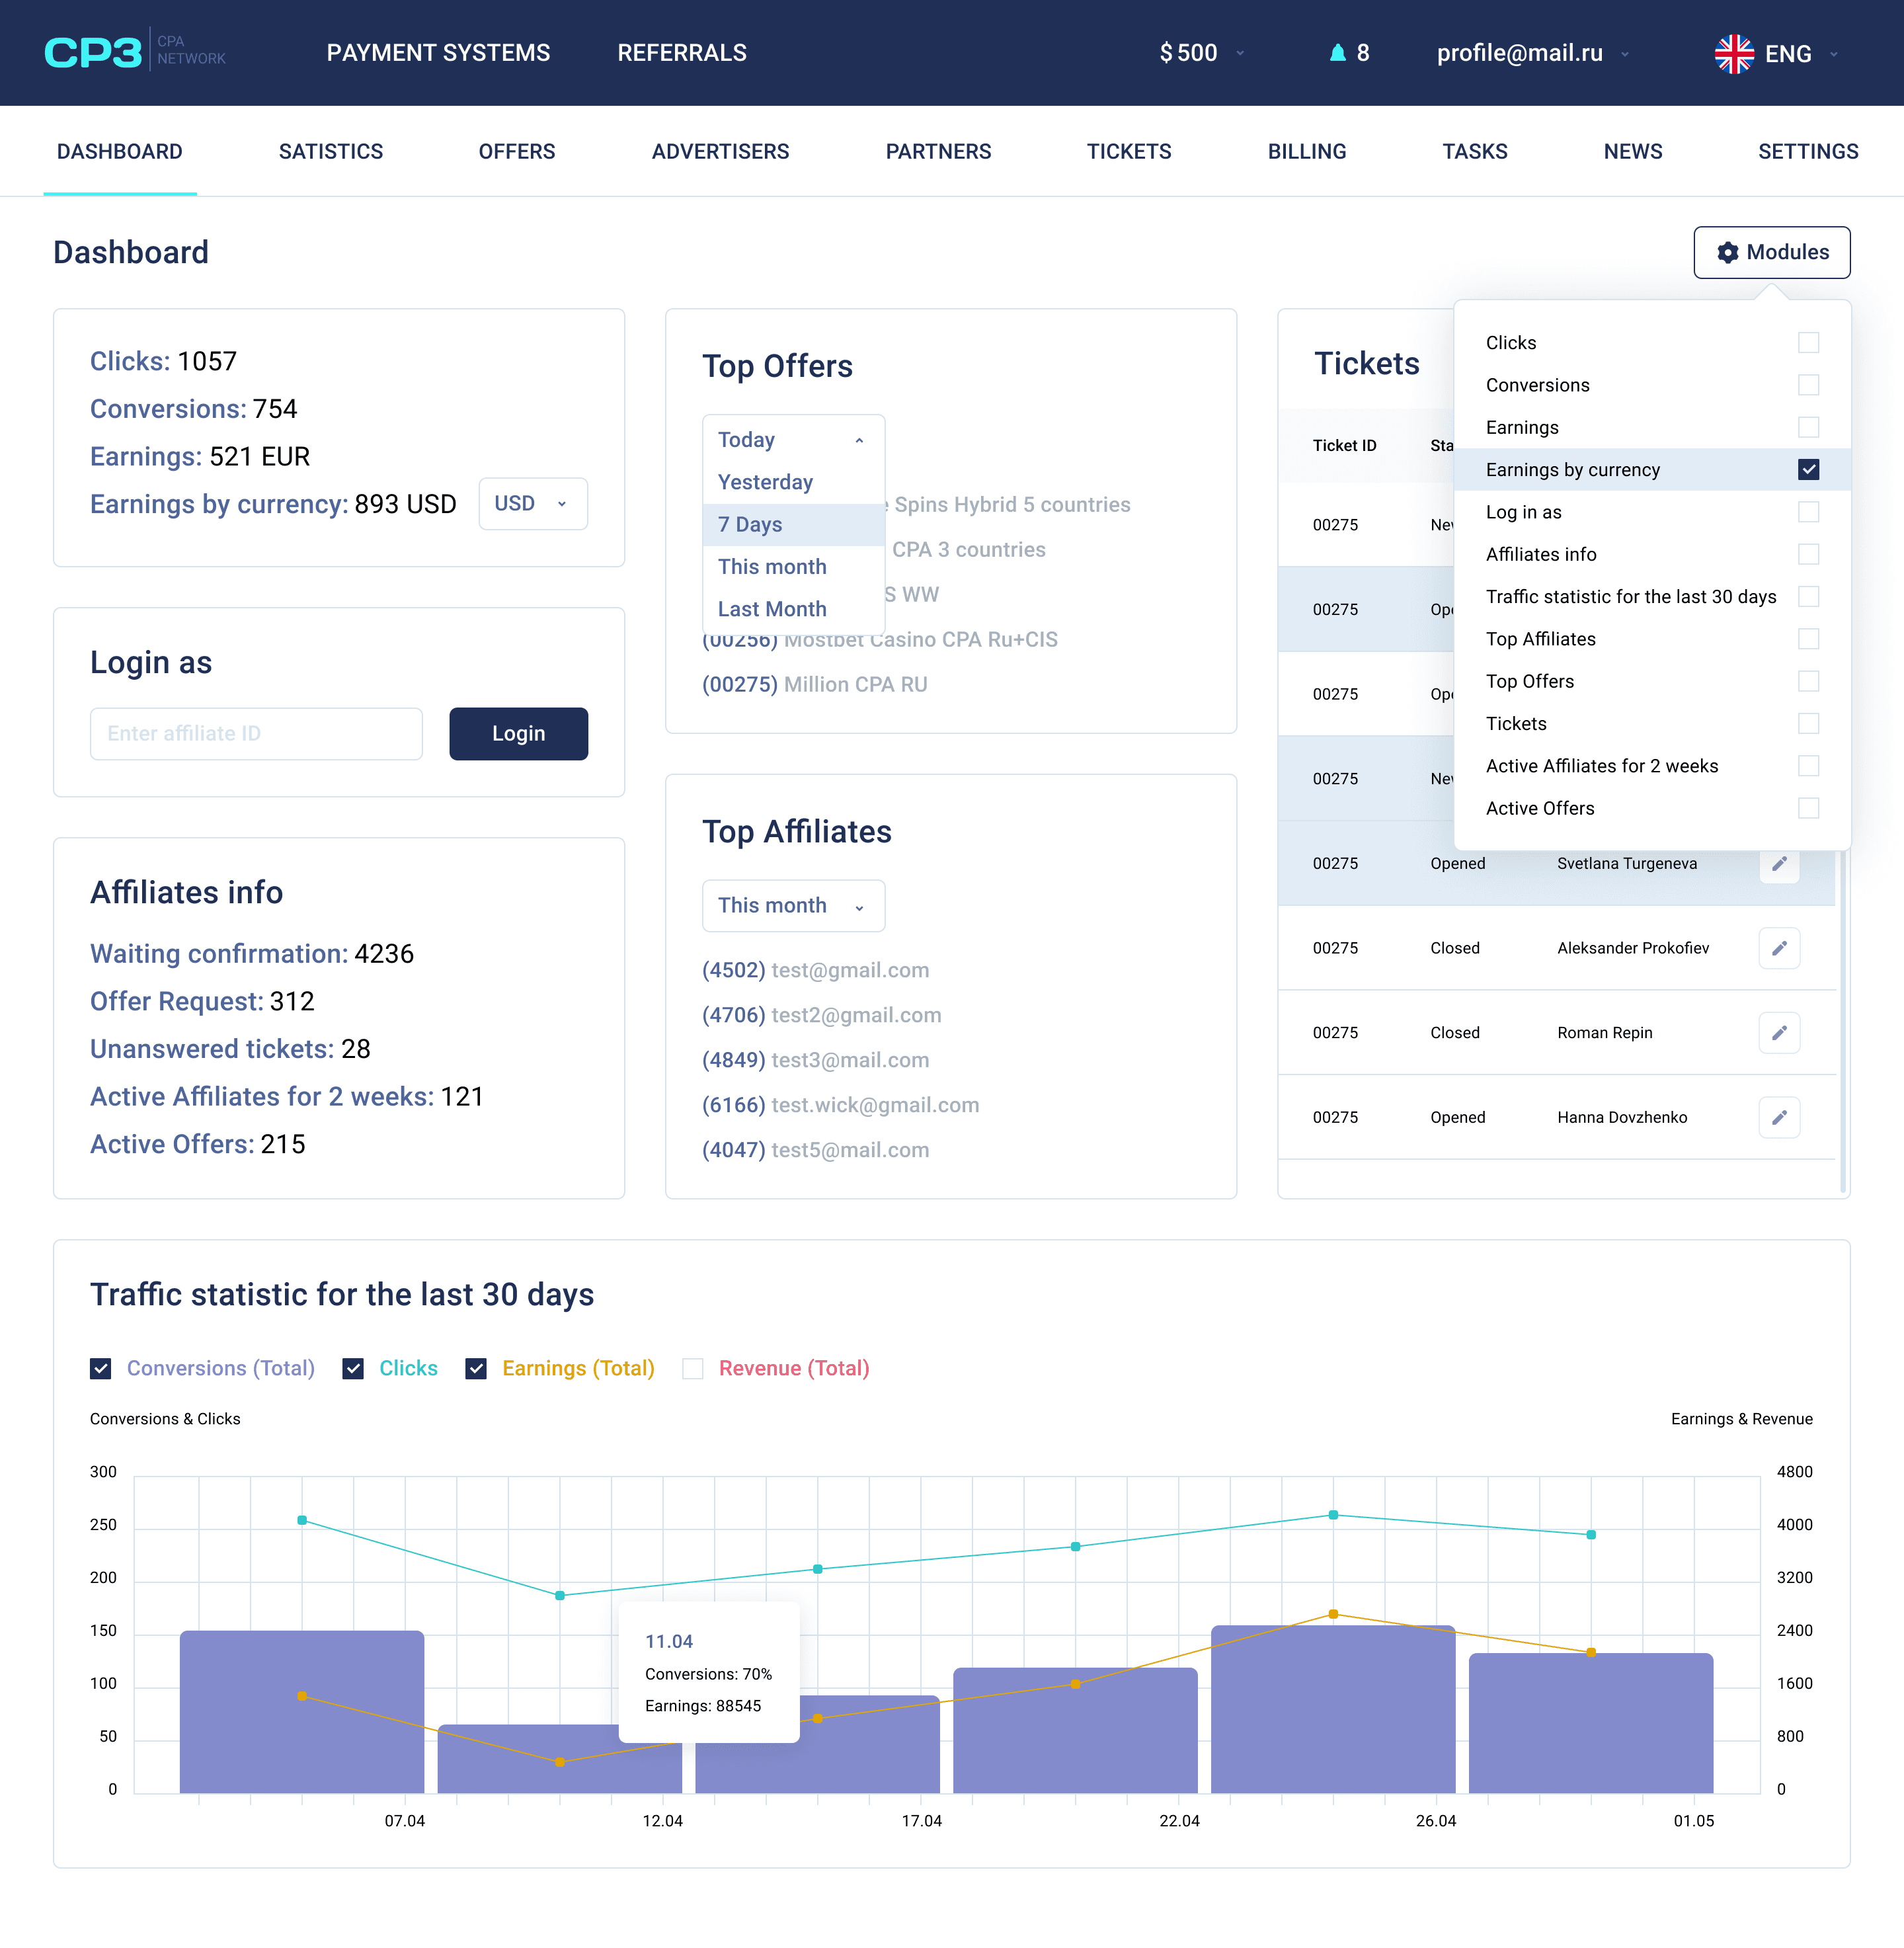Click the Login button
Image resolution: width=1904 pixels, height=1948 pixels.
click(x=518, y=734)
